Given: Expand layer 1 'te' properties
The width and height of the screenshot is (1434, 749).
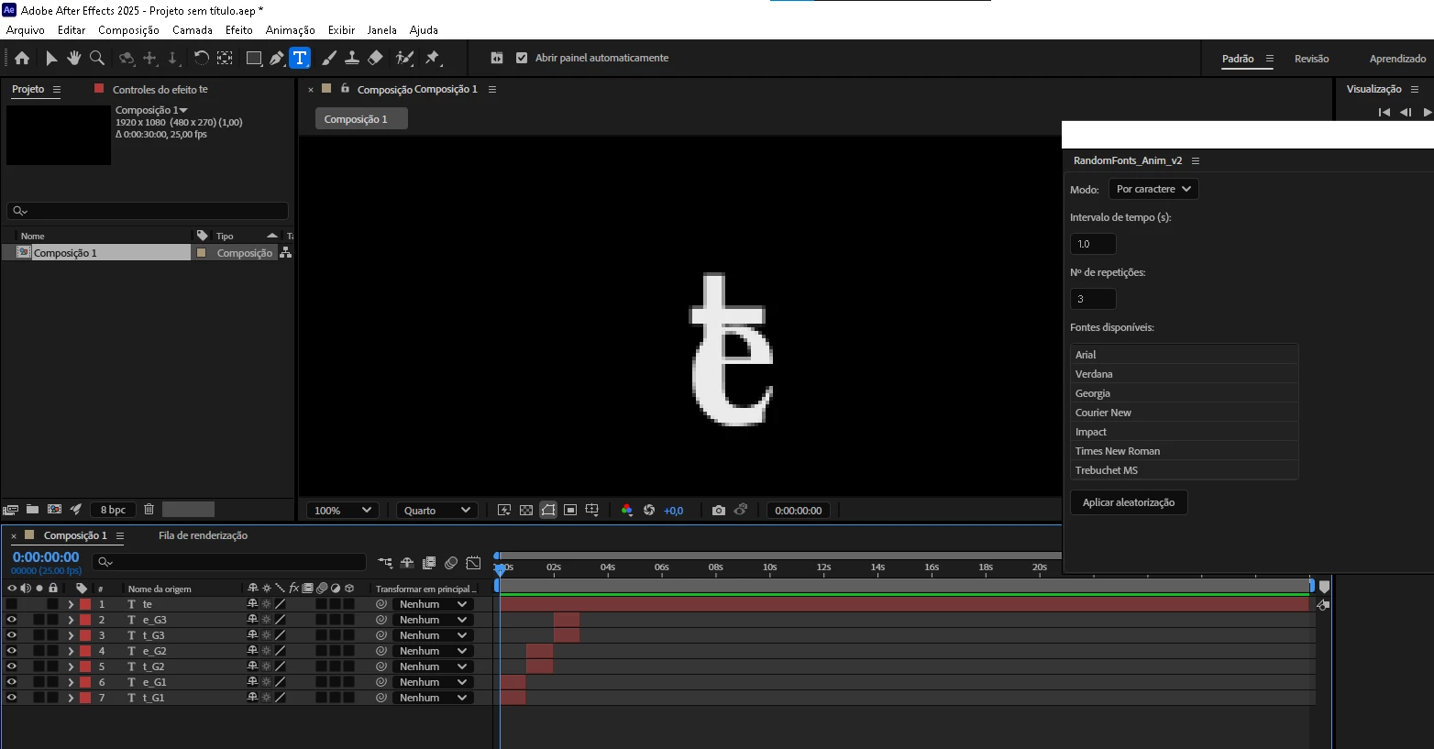Looking at the screenshot, I should click(71, 604).
